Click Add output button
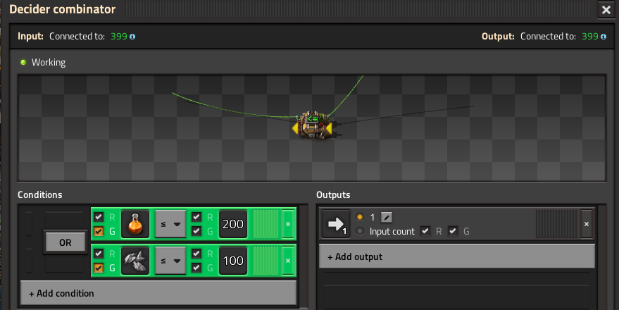 click(x=457, y=256)
